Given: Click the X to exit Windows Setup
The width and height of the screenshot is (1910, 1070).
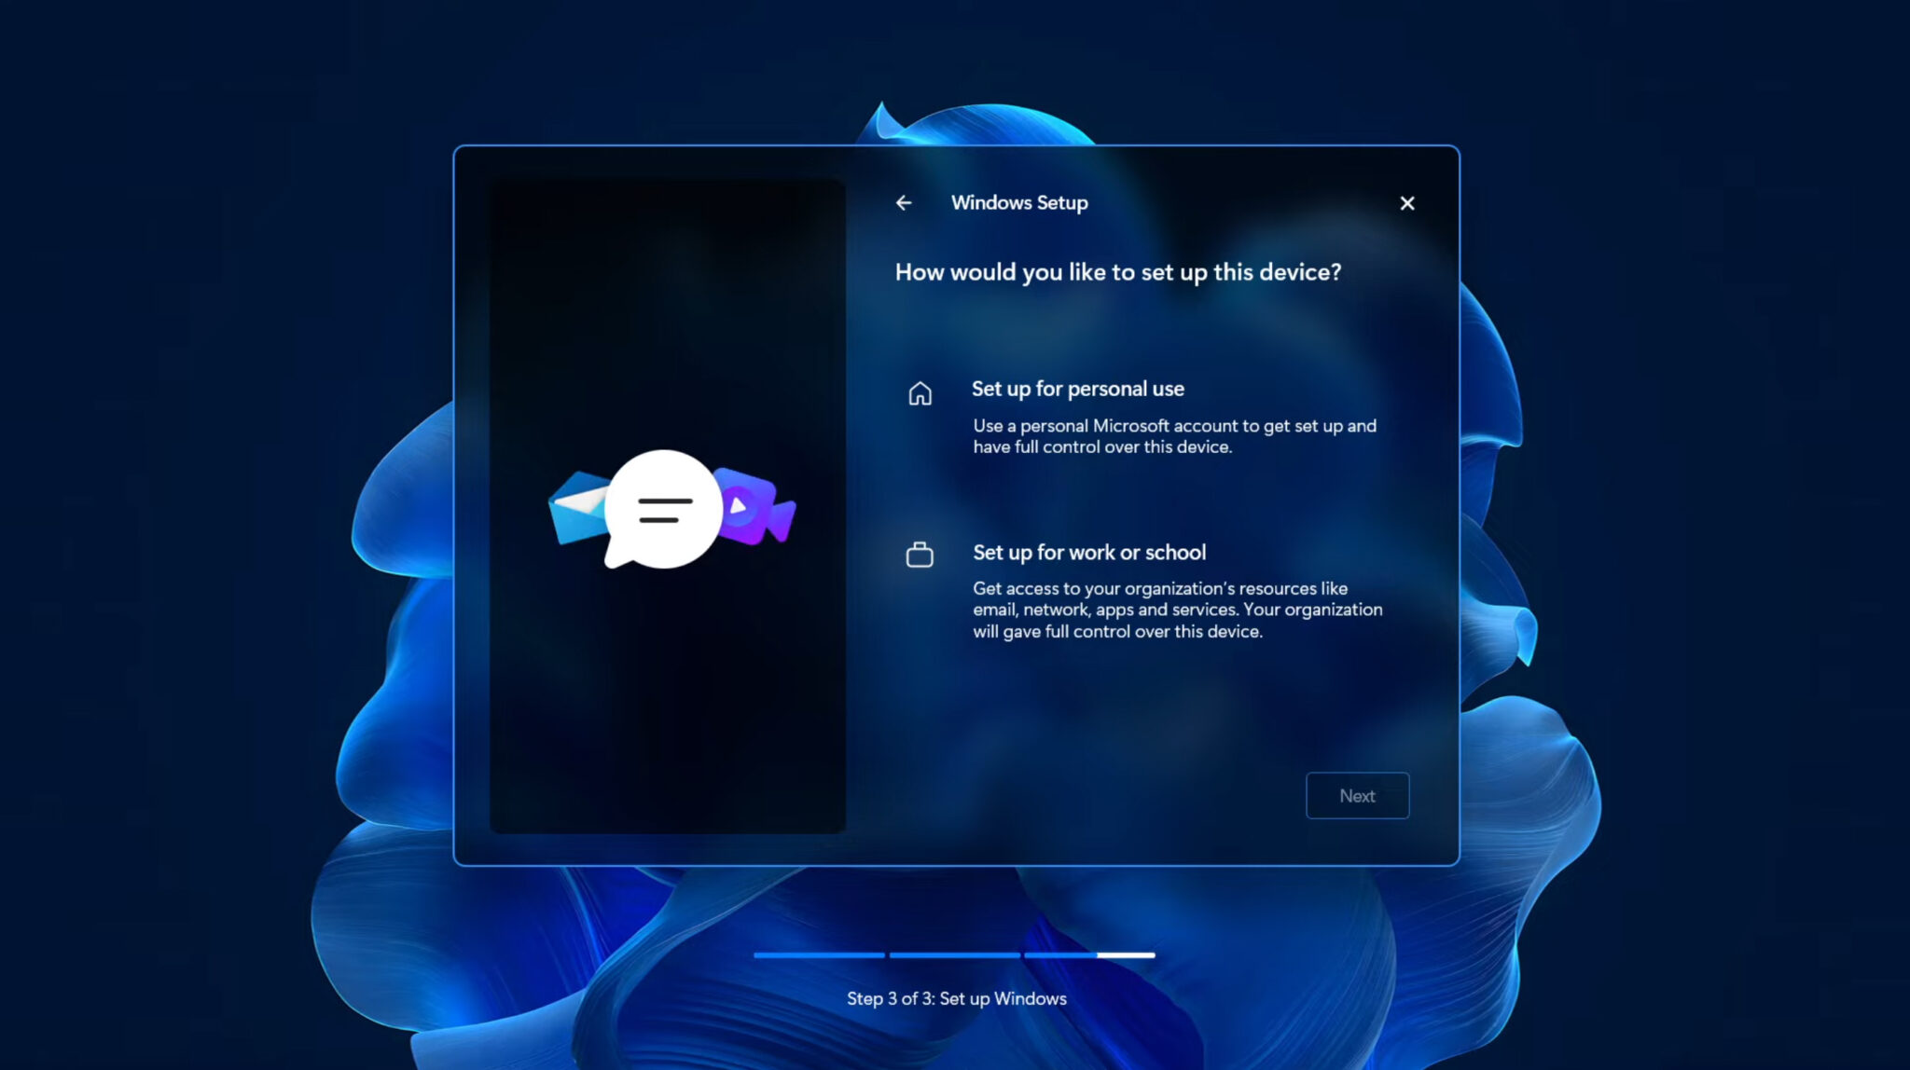Looking at the screenshot, I should coord(1406,203).
